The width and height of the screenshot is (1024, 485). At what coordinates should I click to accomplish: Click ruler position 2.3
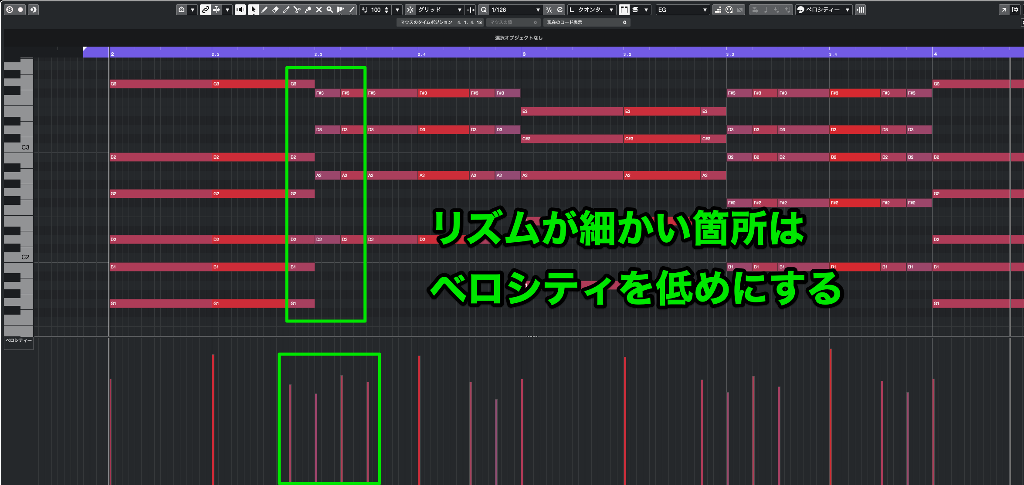pos(319,54)
